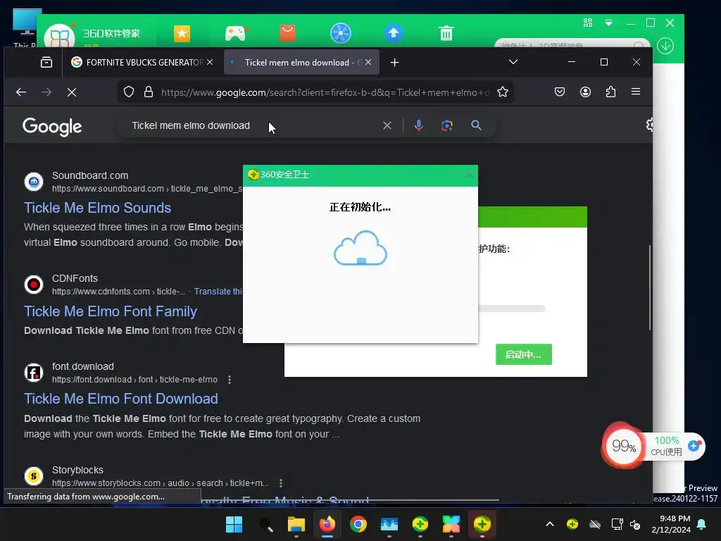The image size is (721, 541).
Task: Click the Google search text box
Action: (x=253, y=125)
